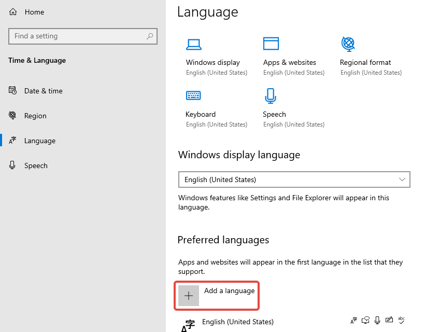Click the Regional format tile label
The height and width of the screenshot is (332, 425).
[365, 62]
